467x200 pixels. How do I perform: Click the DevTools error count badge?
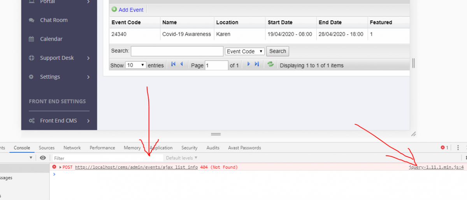click(x=444, y=148)
